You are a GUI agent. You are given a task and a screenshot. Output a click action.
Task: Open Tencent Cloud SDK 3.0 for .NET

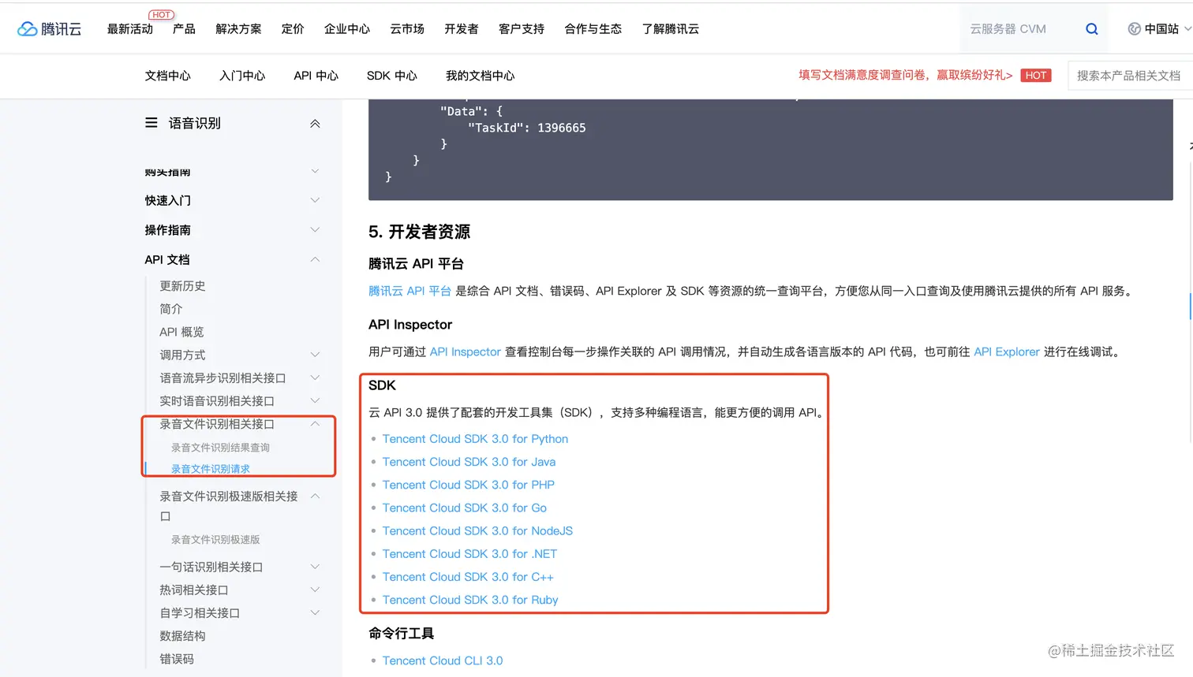pyautogui.click(x=469, y=554)
